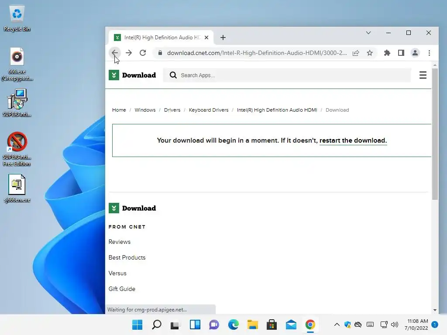The width and height of the screenshot is (447, 335).
Task: Open Intel(R) High Definition Audio HDMI breadcrumb
Action: tap(277, 110)
